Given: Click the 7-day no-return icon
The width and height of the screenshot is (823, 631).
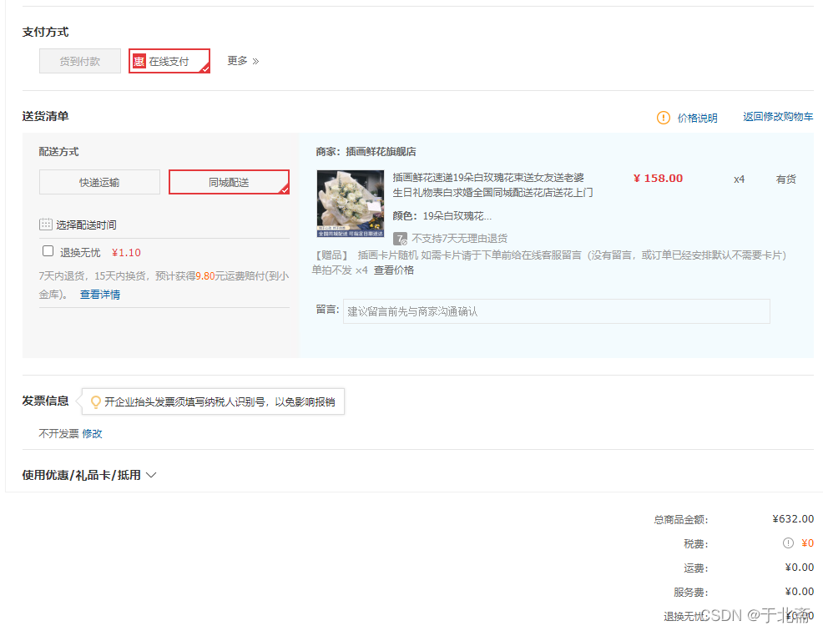Looking at the screenshot, I should (x=400, y=239).
